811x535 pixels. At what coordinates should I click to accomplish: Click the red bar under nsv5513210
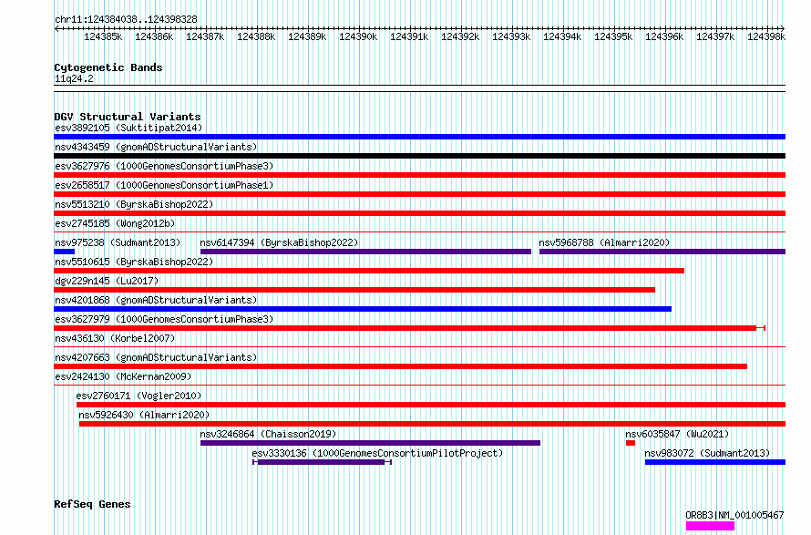tap(419, 213)
